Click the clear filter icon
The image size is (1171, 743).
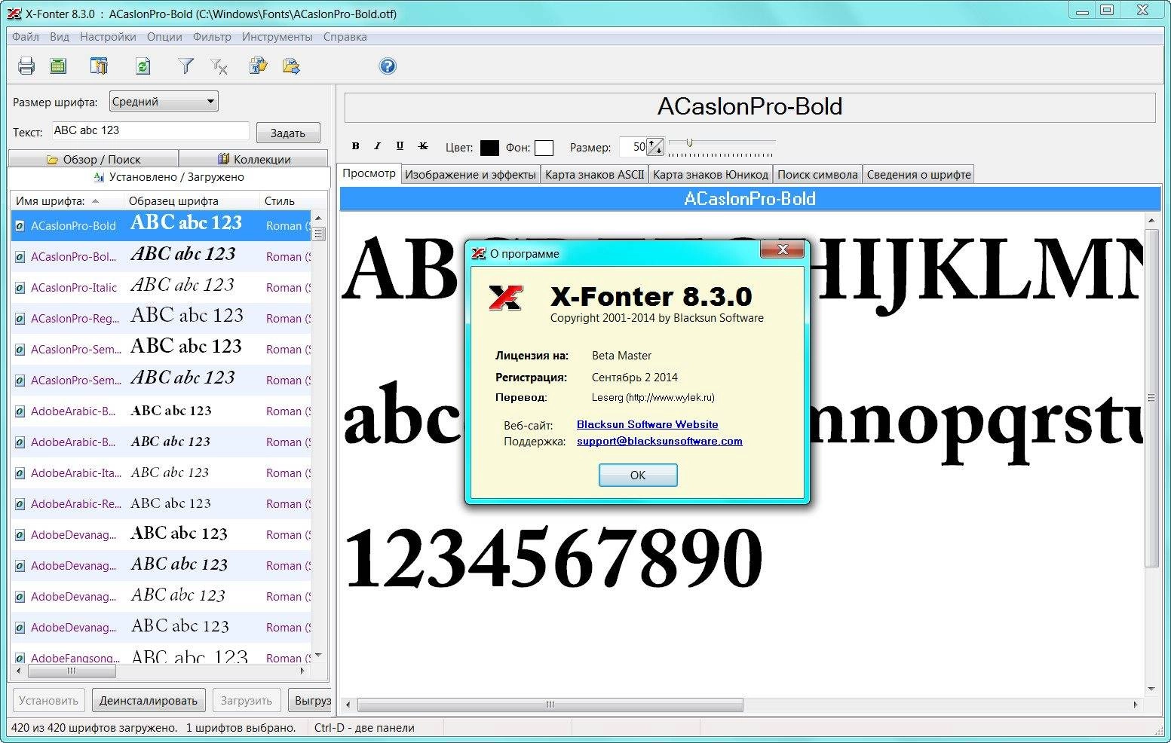[219, 66]
